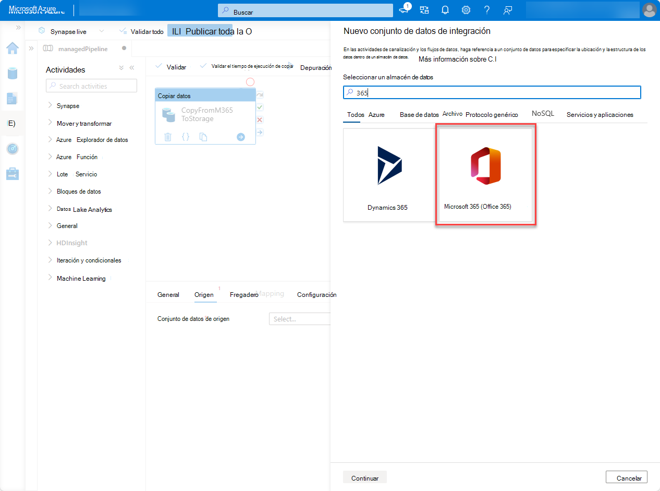Click the Continuar button

click(364, 477)
